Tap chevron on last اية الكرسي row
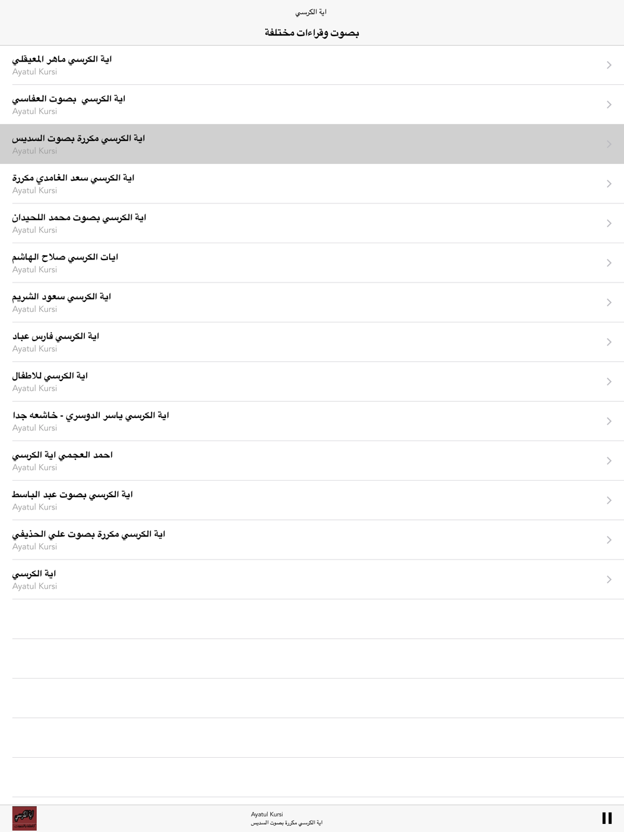This screenshot has height=832, width=624. pyautogui.click(x=609, y=580)
